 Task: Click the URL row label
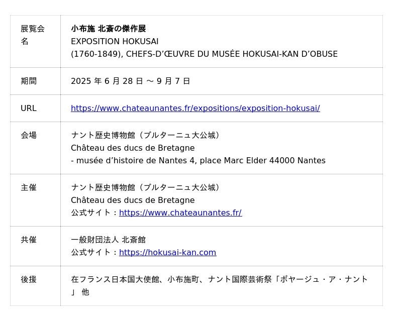point(28,108)
